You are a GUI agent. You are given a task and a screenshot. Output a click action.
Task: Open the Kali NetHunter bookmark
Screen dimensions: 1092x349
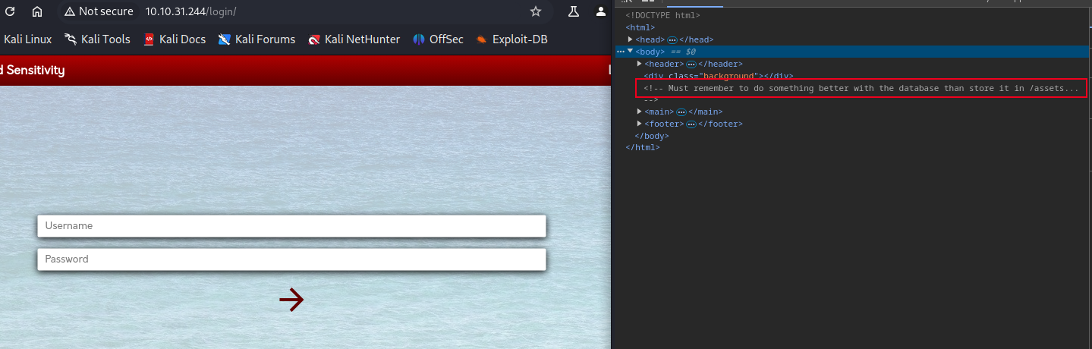tap(354, 39)
